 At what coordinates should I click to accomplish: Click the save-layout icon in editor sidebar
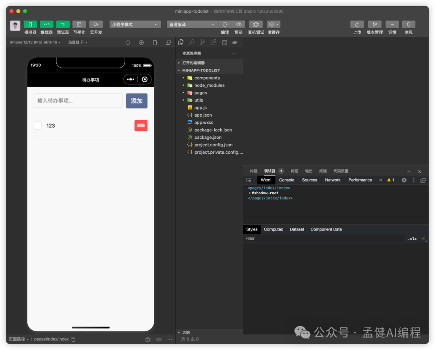[224, 42]
